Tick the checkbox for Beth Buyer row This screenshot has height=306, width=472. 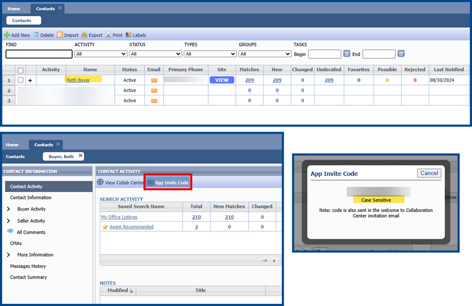[x=20, y=80]
